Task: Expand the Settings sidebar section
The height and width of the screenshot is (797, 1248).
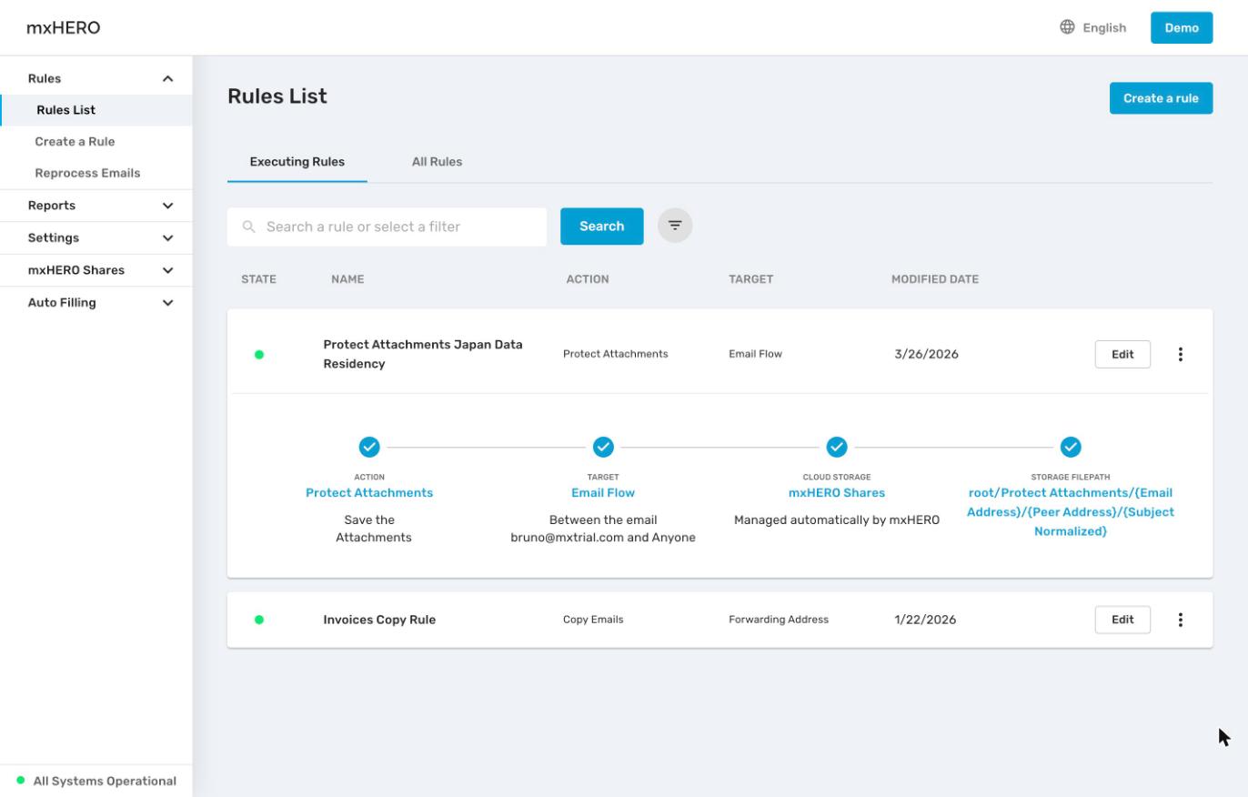Action: click(167, 238)
